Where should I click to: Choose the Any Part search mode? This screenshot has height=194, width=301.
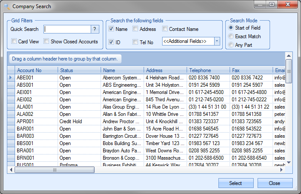point(231,45)
